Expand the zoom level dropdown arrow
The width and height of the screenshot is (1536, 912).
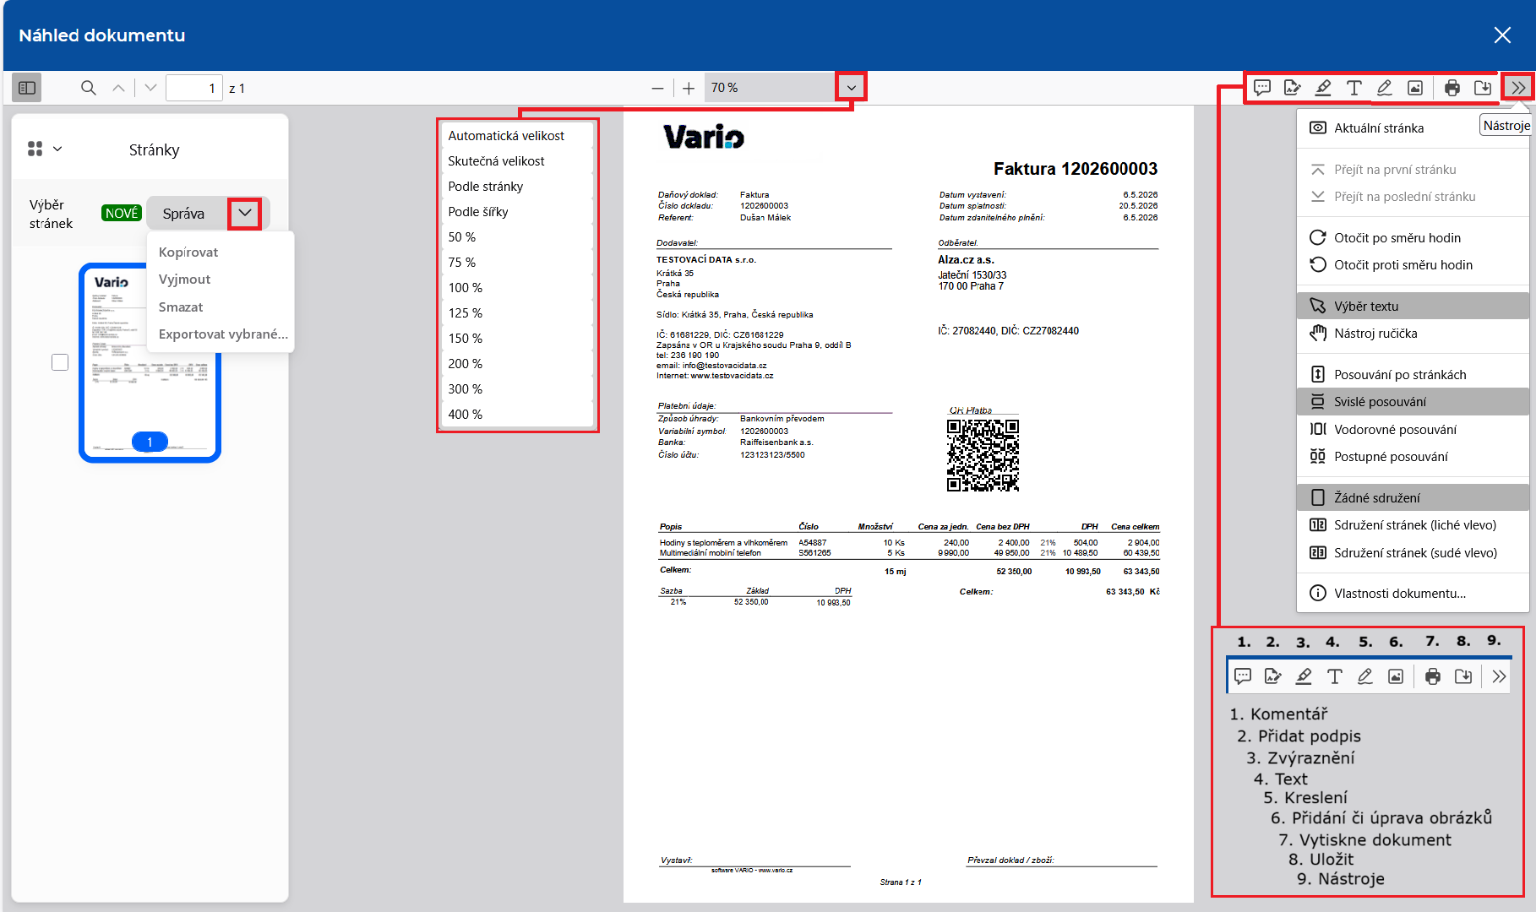click(x=851, y=88)
